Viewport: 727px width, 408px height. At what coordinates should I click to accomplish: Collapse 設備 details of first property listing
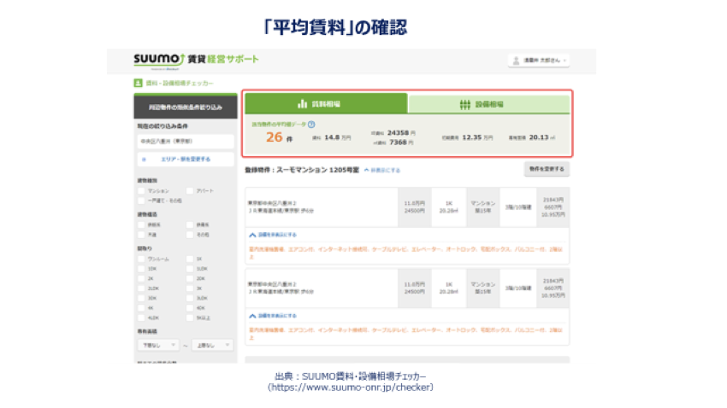(x=272, y=233)
